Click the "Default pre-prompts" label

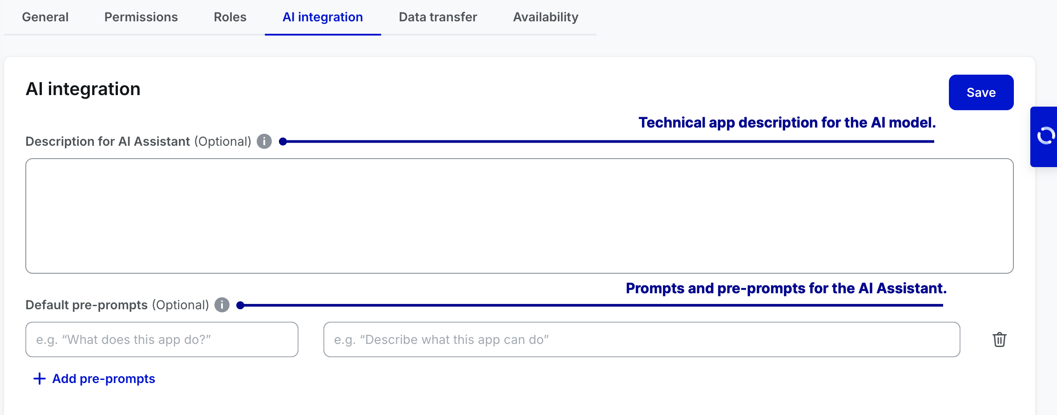86,305
